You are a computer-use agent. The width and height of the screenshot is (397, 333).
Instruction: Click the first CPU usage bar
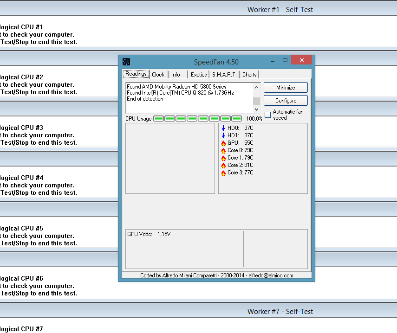[x=159, y=119]
